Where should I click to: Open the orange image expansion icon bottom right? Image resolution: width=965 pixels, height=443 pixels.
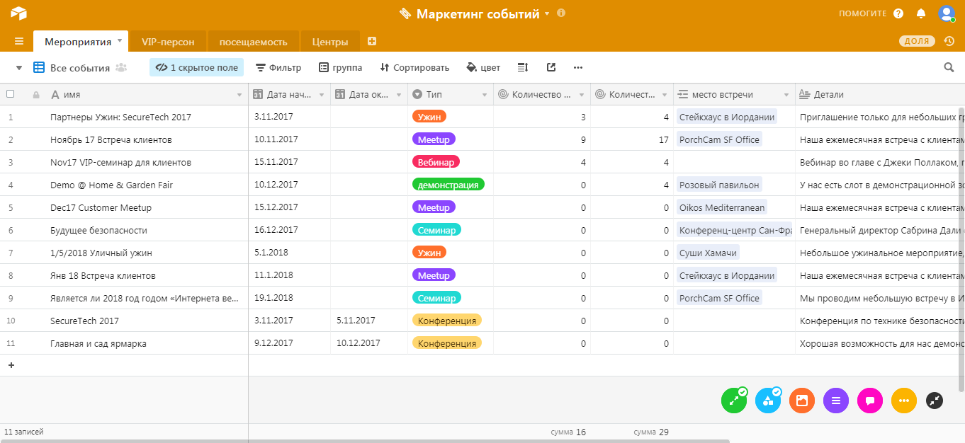(802, 401)
